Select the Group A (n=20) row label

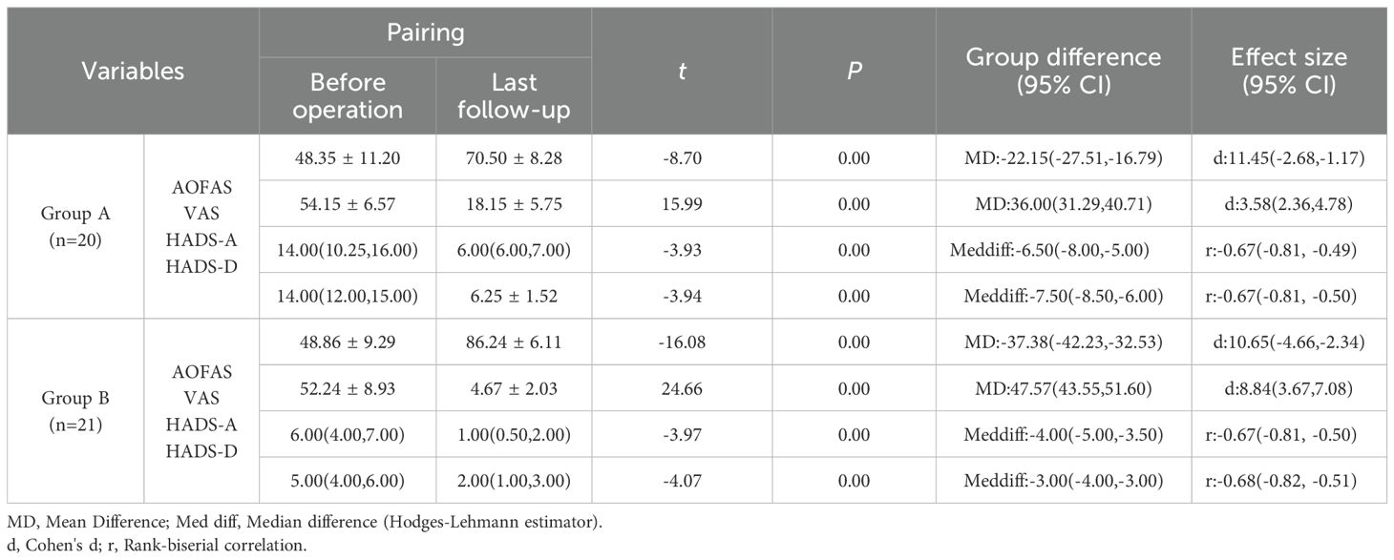point(75,226)
